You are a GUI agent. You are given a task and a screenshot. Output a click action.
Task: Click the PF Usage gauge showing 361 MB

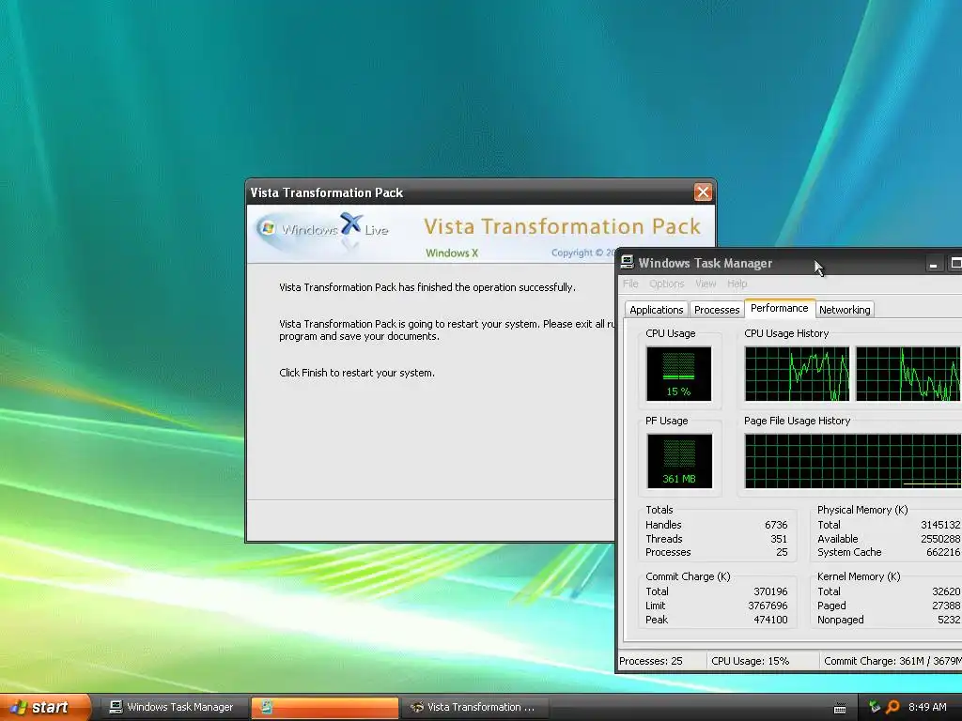[x=679, y=461]
